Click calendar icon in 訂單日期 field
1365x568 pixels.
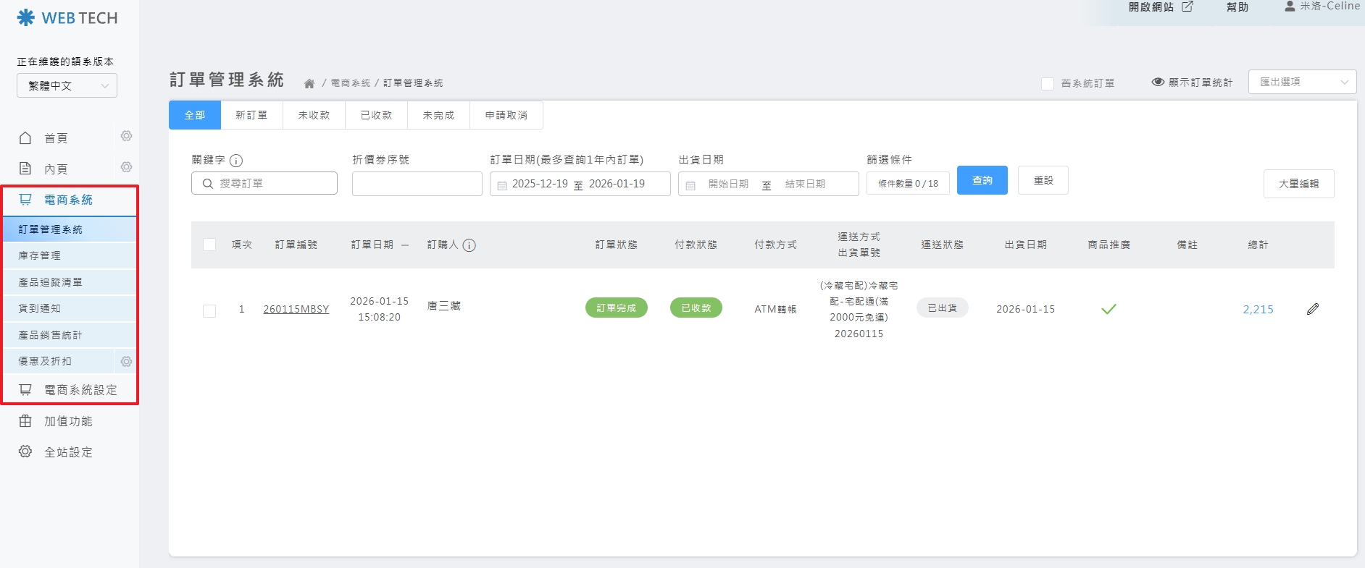[502, 185]
